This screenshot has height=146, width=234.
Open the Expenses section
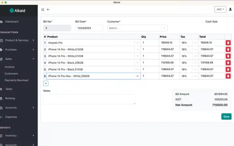point(11,117)
